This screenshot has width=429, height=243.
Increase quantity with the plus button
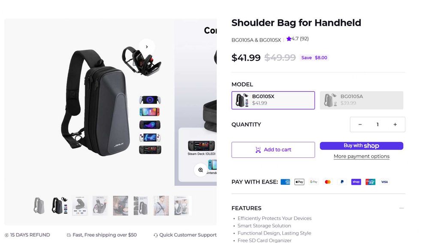[x=395, y=124]
